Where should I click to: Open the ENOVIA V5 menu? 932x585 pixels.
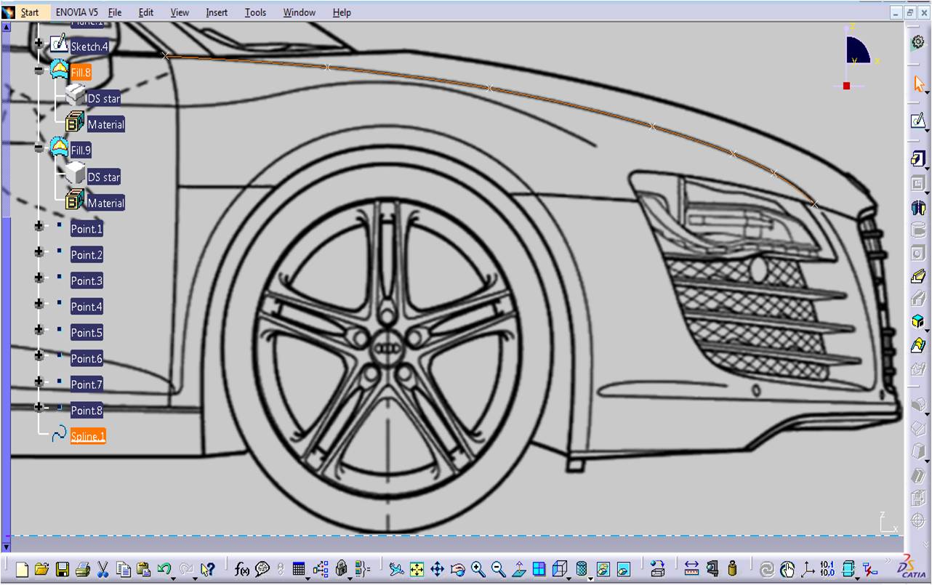77,12
